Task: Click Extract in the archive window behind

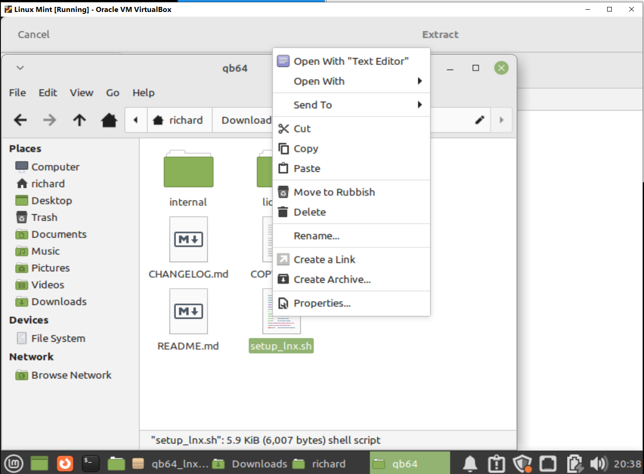Action: coord(440,35)
